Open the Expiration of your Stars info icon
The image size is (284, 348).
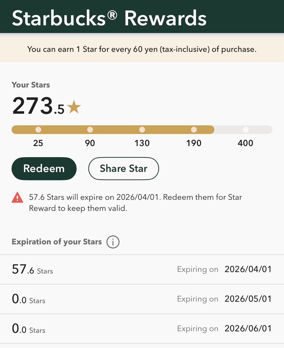point(113,242)
